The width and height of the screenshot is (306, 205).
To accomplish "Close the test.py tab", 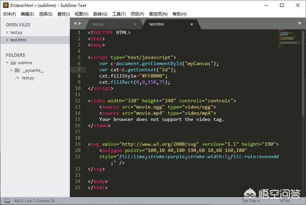I will click(135, 24).
